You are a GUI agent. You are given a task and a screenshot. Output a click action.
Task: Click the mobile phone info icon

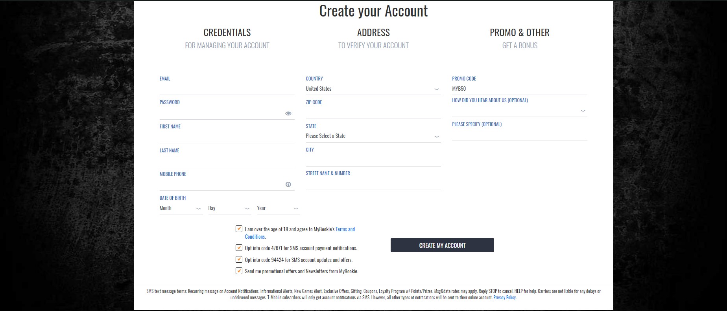(288, 185)
